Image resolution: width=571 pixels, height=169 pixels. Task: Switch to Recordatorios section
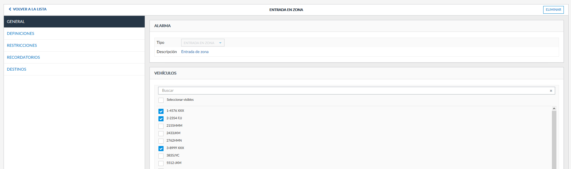(x=23, y=57)
